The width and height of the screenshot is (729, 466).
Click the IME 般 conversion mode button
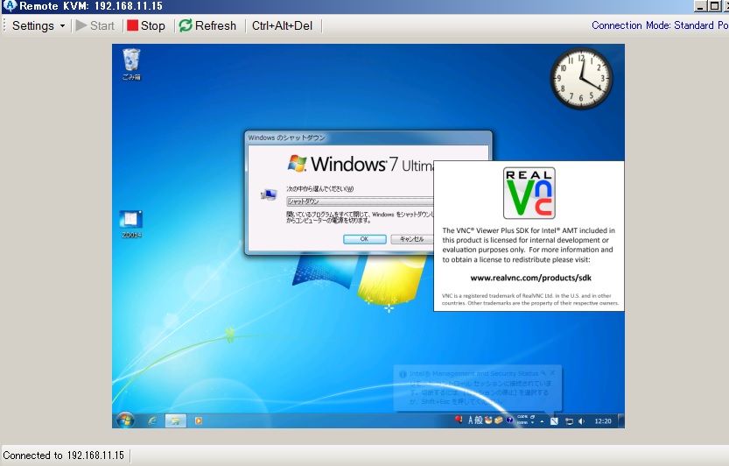[x=479, y=420]
